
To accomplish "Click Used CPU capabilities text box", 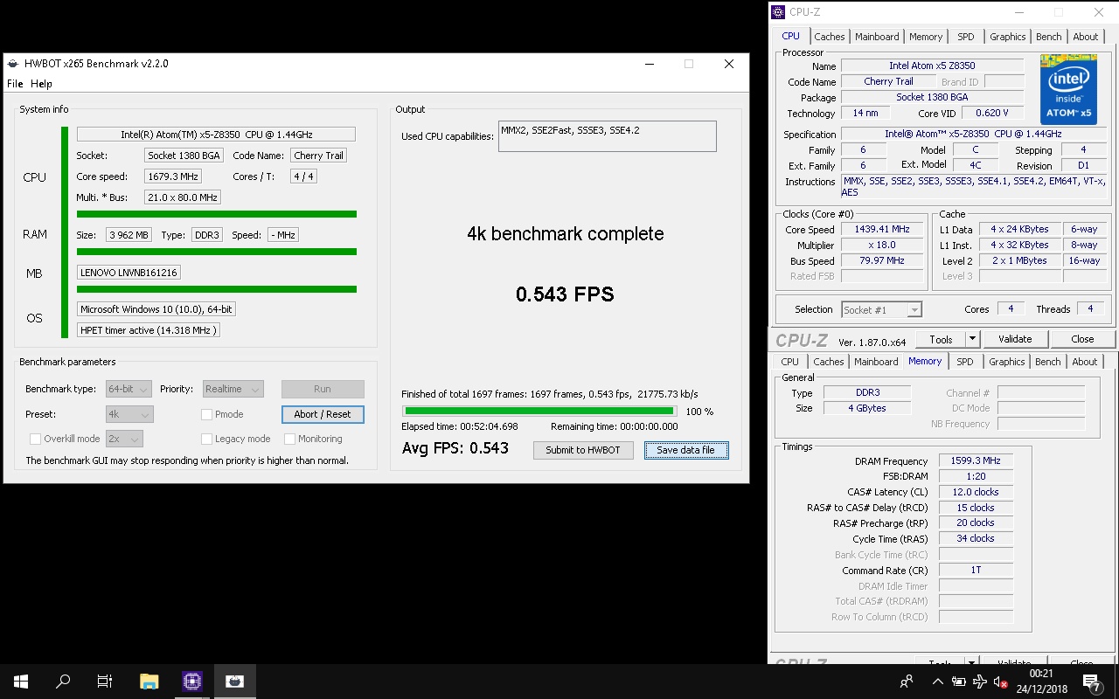I will tap(607, 136).
